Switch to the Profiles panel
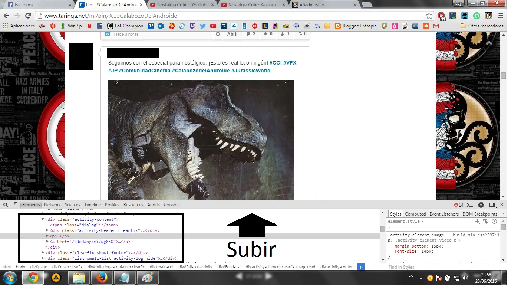 tap(112, 205)
